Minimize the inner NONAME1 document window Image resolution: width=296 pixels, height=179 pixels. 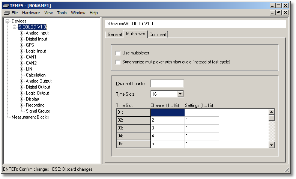272,13
